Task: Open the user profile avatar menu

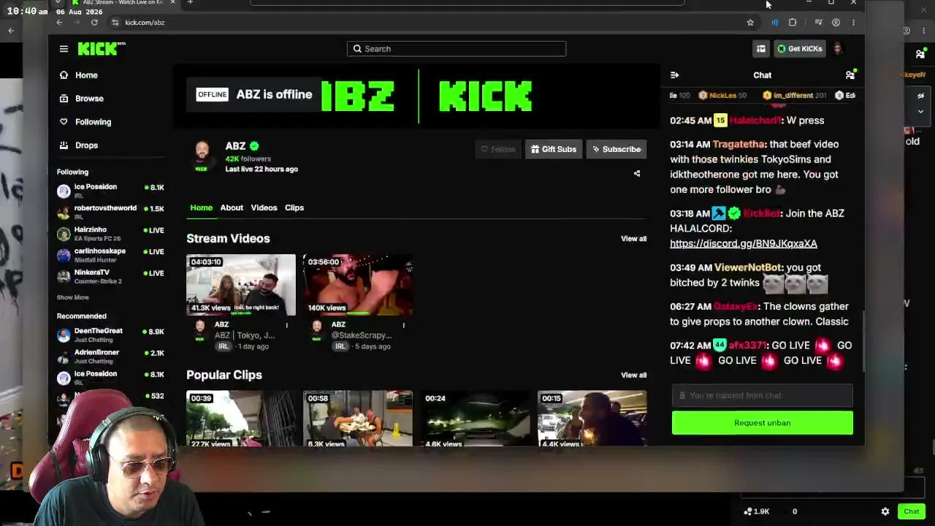Action: (x=838, y=49)
